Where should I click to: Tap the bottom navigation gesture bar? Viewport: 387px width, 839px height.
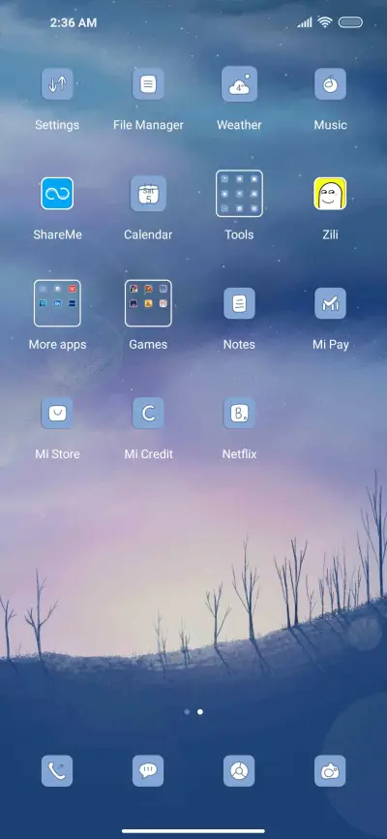click(193, 831)
